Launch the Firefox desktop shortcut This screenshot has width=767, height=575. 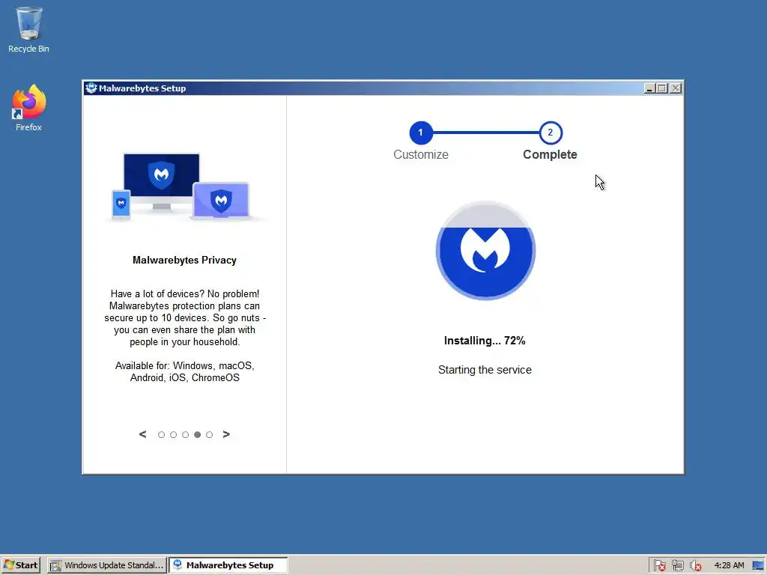[28, 108]
